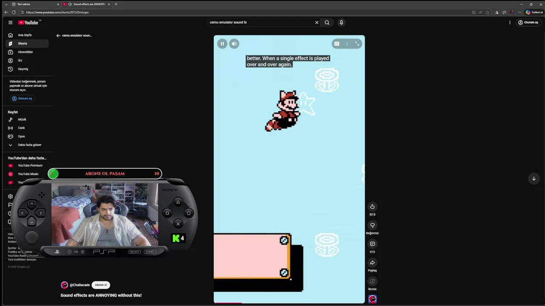
Task: Click the Sound effects are ANNOYING title
Action: pyautogui.click(x=101, y=295)
